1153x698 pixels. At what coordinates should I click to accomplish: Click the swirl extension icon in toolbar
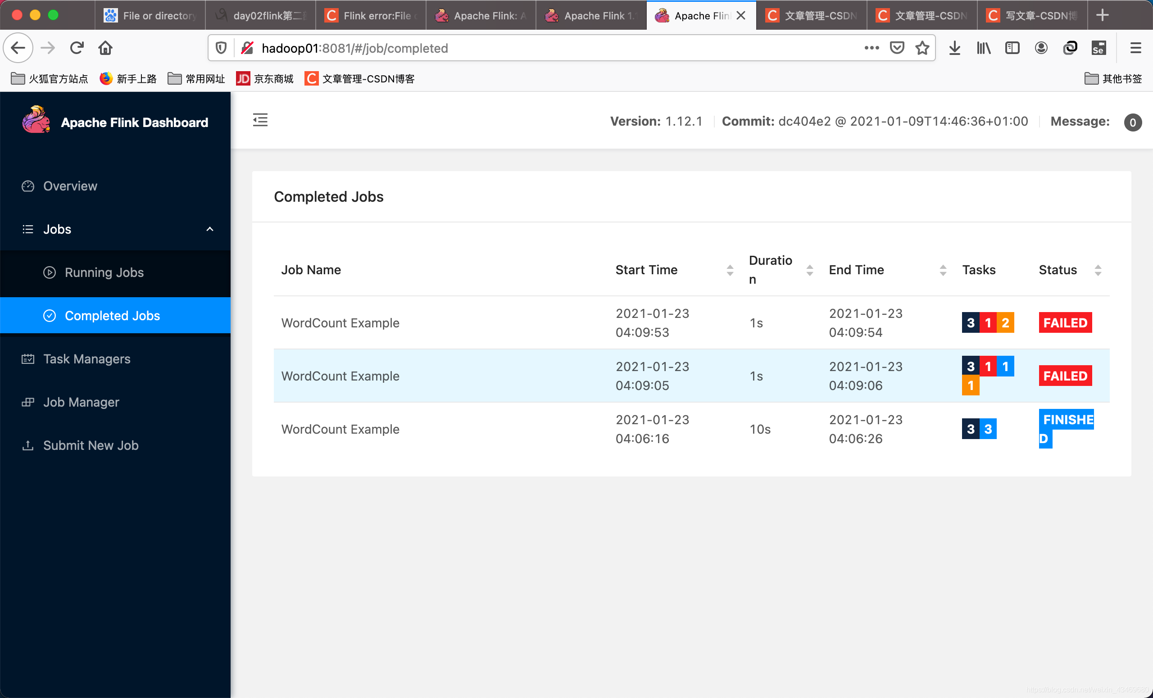pyautogui.click(x=1070, y=48)
